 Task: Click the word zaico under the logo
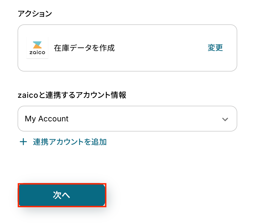[x=37, y=53]
